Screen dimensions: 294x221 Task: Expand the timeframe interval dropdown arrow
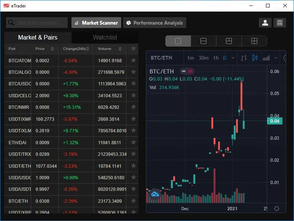pyautogui.click(x=233, y=58)
